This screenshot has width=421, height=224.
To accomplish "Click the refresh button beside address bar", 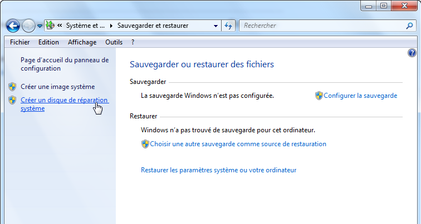I will point(228,26).
